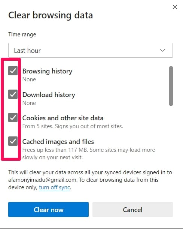Click the Cached images and files label
Screen dimensions: 183x229
[x=58, y=142]
